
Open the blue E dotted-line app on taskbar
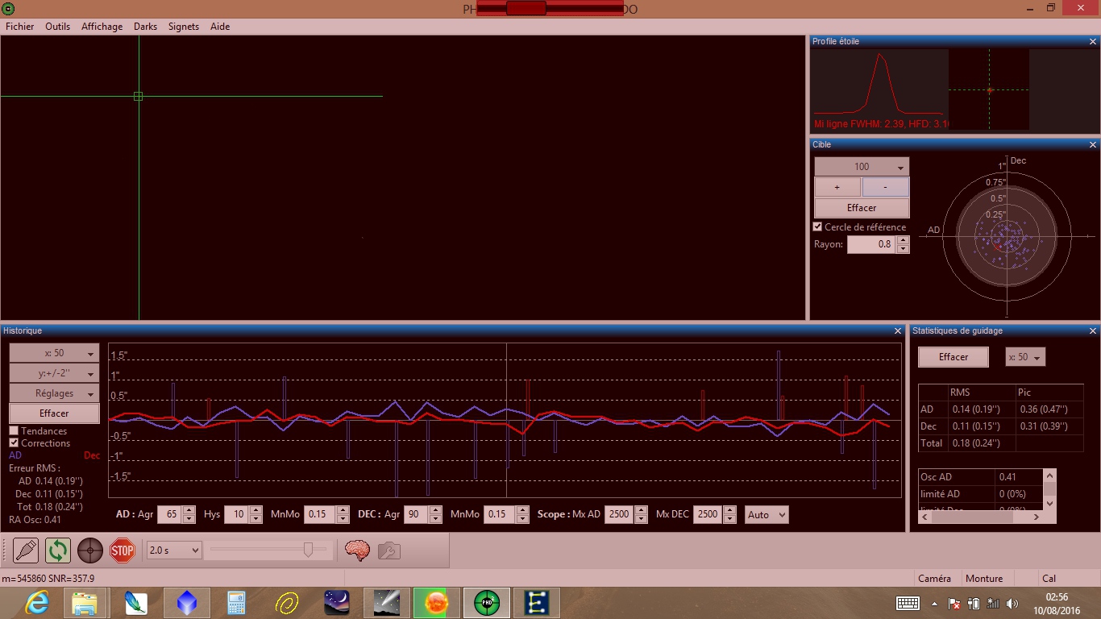537,603
